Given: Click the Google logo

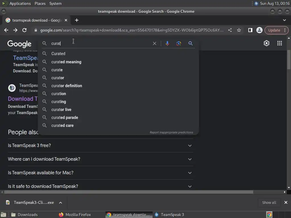Looking at the screenshot, I should pos(19,44).
